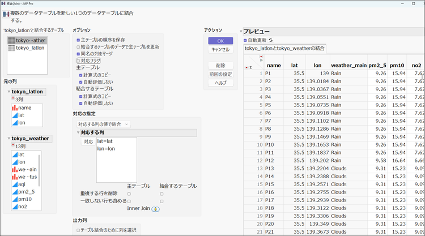Click the lon column header in preview

click(x=318, y=66)
